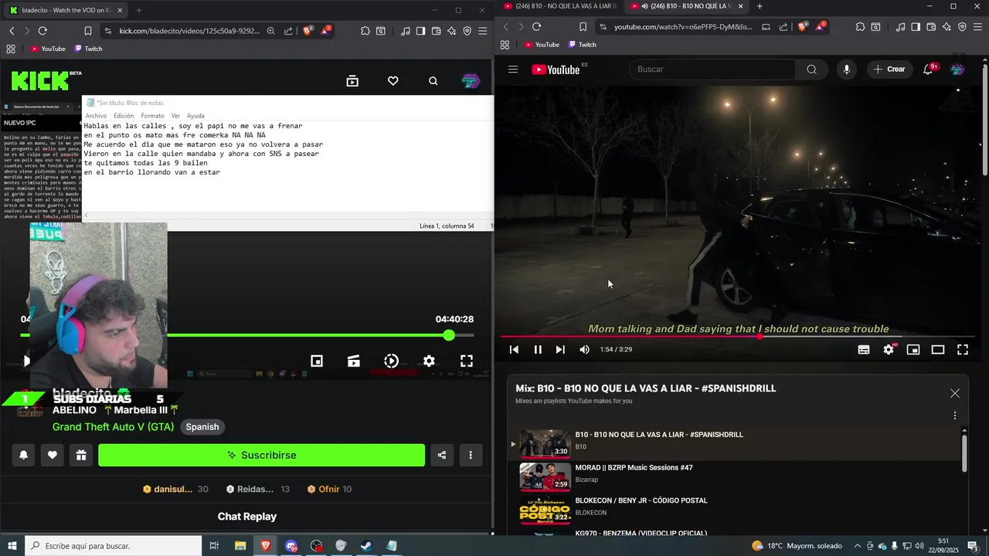Mute the YouTube player volume
The image size is (989, 556).
click(584, 350)
